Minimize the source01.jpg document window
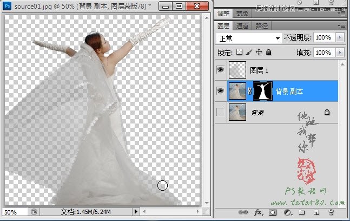This screenshot has height=221, width=350. (166, 6)
